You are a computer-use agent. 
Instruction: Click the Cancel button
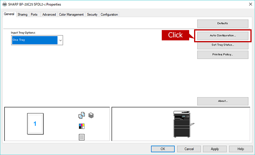(x=189, y=149)
